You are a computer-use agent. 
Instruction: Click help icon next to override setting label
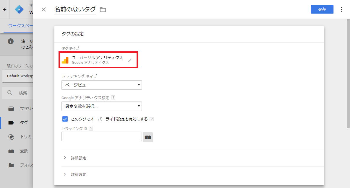[152, 119]
